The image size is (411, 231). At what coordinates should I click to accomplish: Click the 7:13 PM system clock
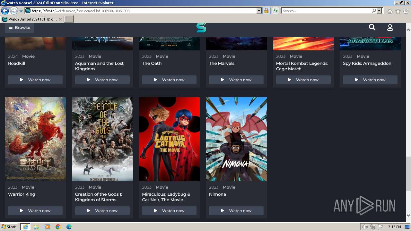pyautogui.click(x=394, y=227)
